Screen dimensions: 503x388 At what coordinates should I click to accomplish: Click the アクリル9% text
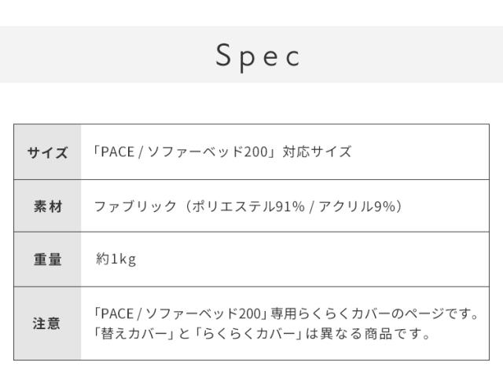354,207
